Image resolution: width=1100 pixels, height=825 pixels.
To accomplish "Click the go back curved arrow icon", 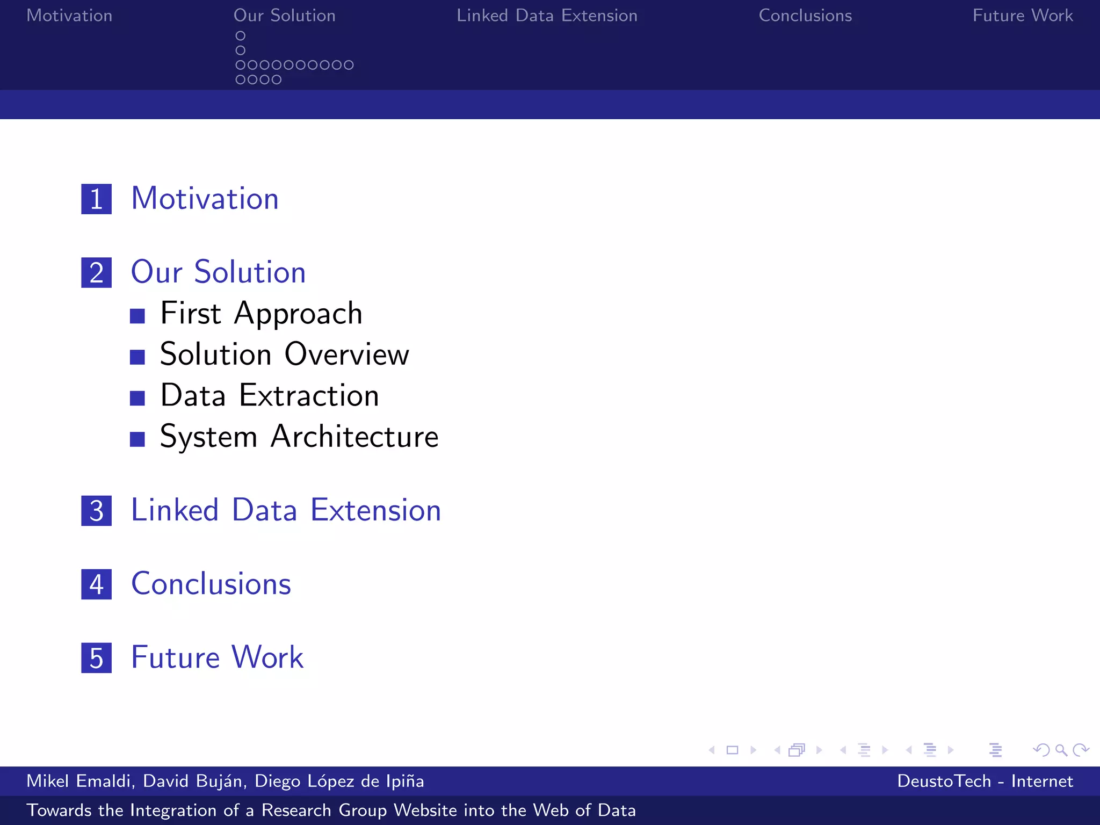I will tap(1041, 750).
